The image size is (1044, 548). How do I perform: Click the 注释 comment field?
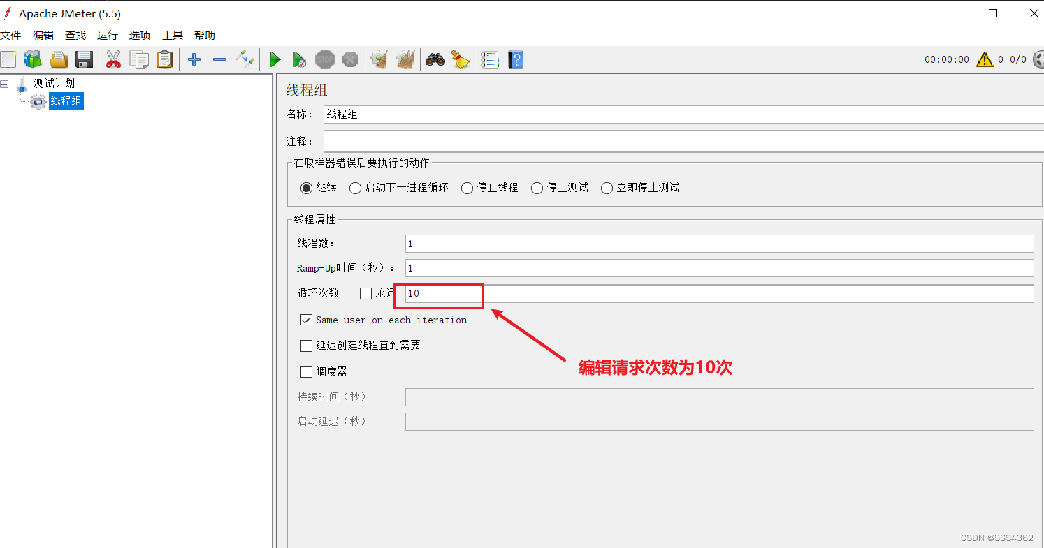(683, 142)
